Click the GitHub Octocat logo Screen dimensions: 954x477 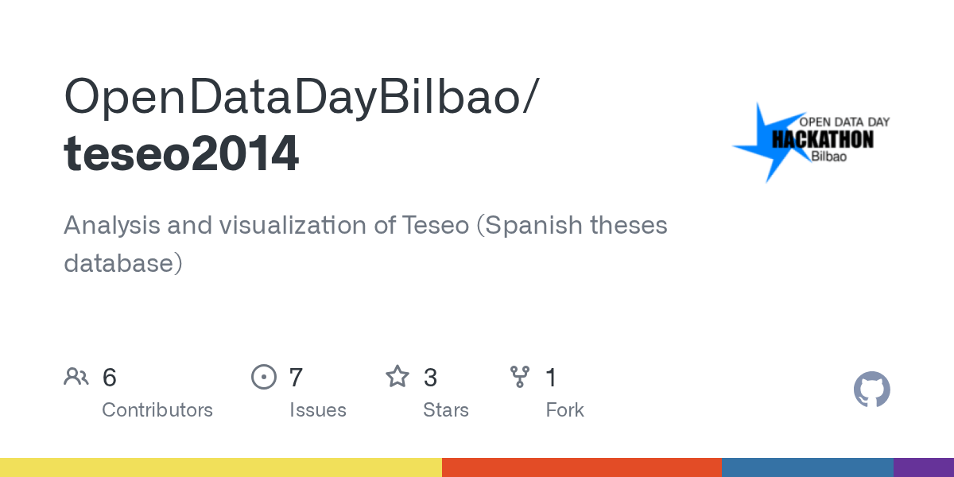pyautogui.click(x=872, y=390)
